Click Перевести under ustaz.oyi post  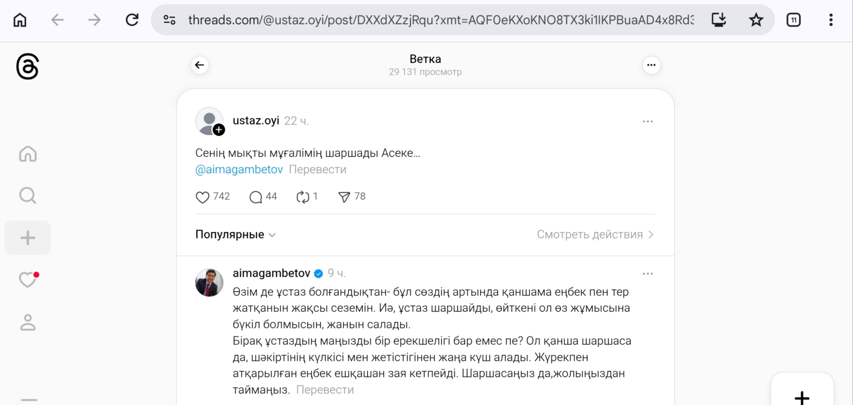click(x=317, y=170)
